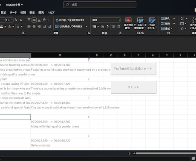196x161 pixels.
Task: Toggle left horizontal alignment
Action: (x=29, y=26)
